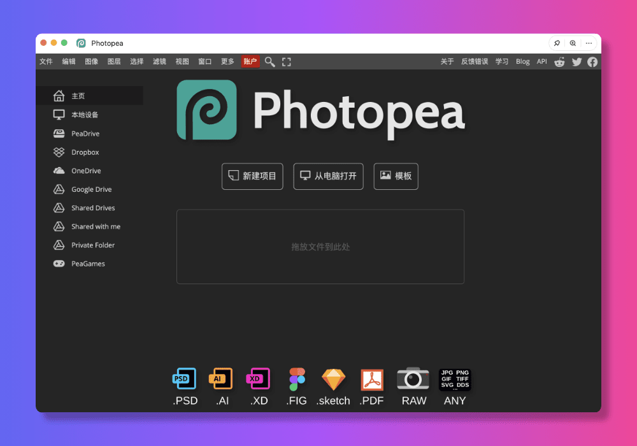This screenshot has width=637, height=446.
Task: Open PeaGames in the sidebar
Action: pyautogui.click(x=89, y=264)
